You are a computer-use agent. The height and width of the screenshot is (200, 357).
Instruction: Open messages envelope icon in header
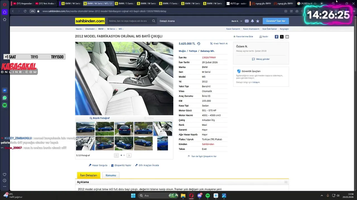click(x=247, y=21)
